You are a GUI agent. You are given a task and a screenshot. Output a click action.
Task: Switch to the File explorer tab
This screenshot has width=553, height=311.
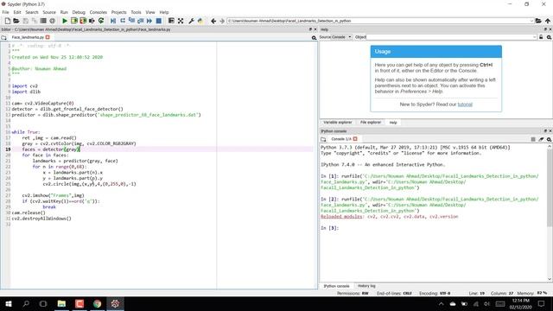click(x=371, y=123)
